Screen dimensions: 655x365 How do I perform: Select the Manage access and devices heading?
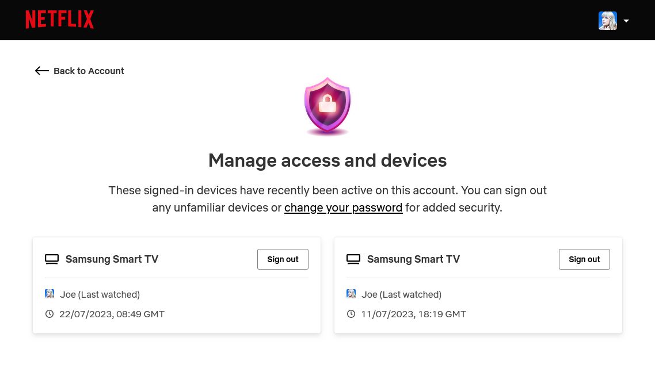[x=327, y=160]
